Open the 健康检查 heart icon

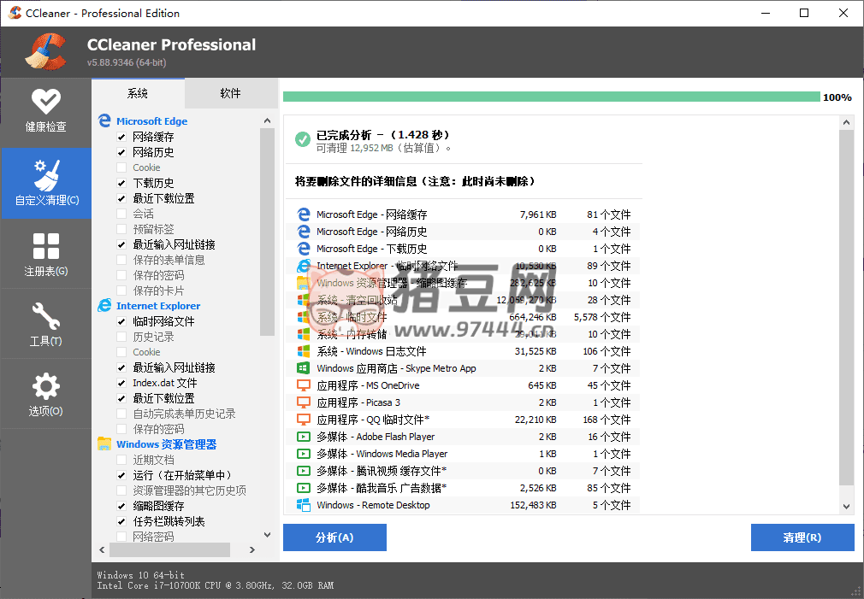pos(45,102)
